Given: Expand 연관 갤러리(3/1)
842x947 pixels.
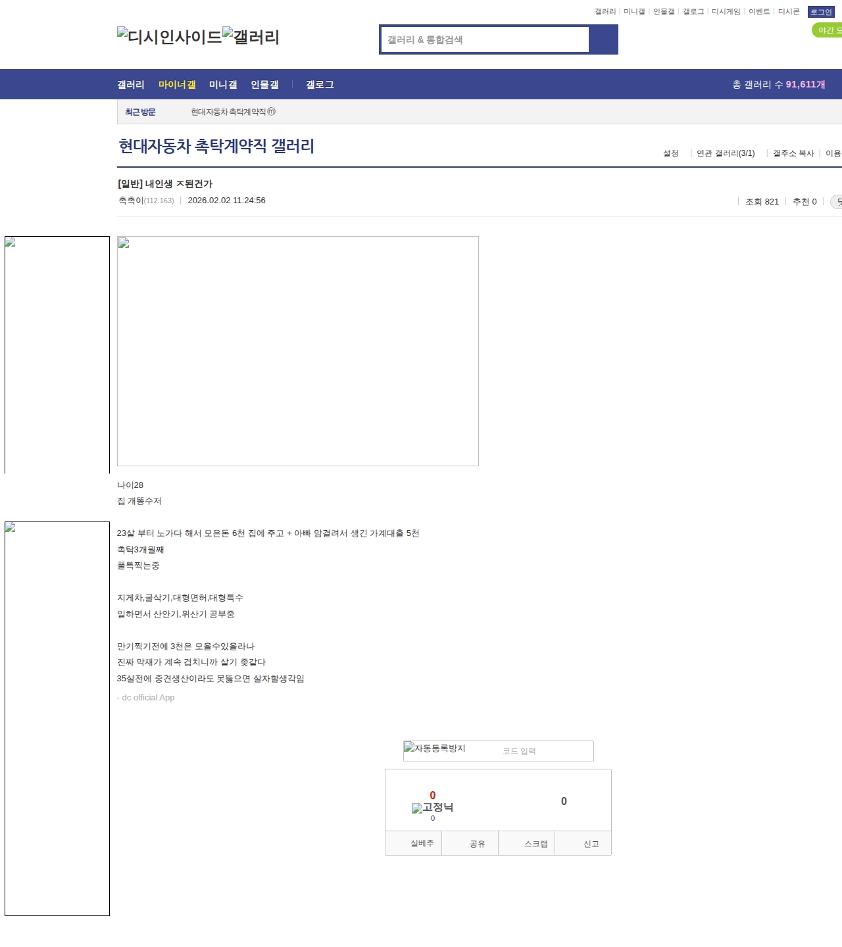Looking at the screenshot, I should 726,153.
